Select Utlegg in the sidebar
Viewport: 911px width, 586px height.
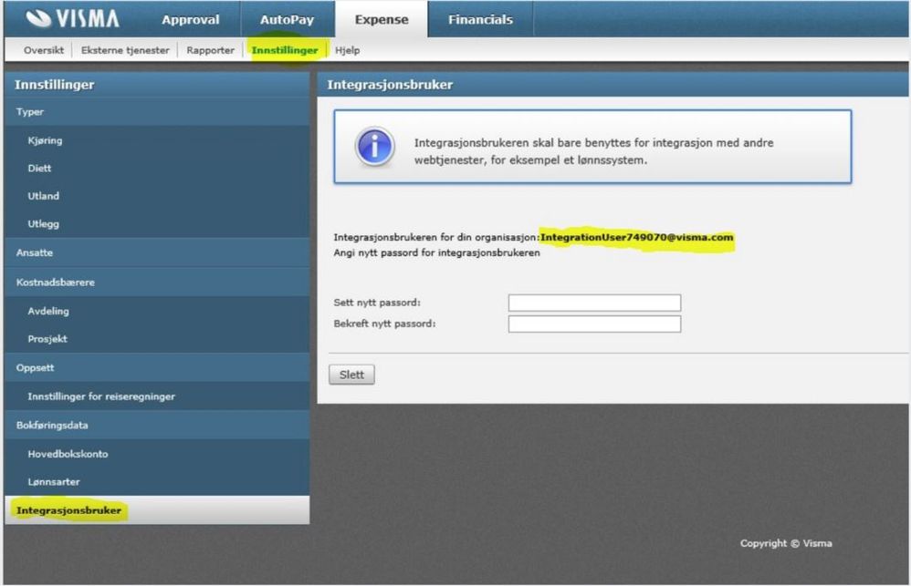157,224
